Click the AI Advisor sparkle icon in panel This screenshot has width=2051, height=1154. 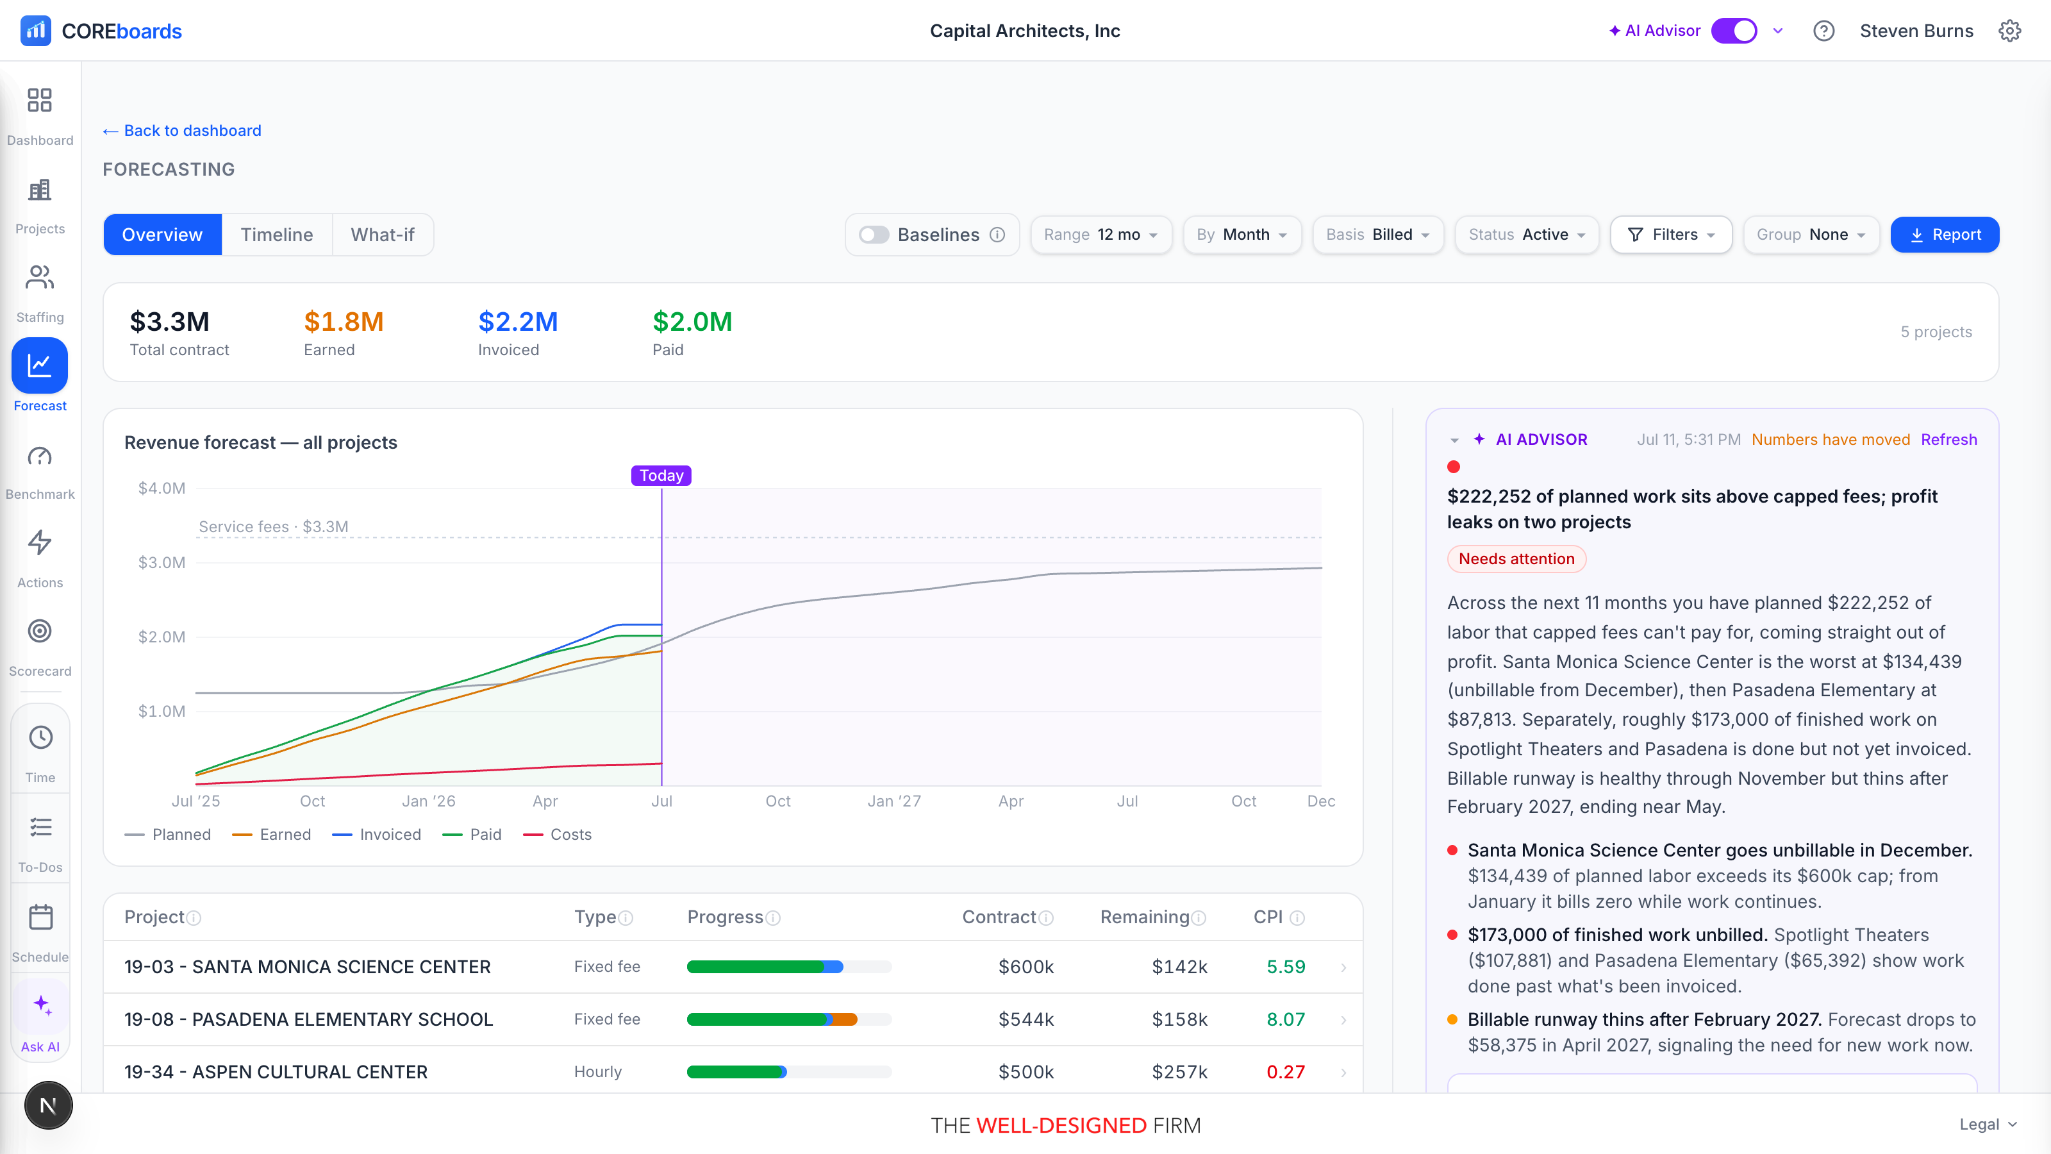(1479, 440)
